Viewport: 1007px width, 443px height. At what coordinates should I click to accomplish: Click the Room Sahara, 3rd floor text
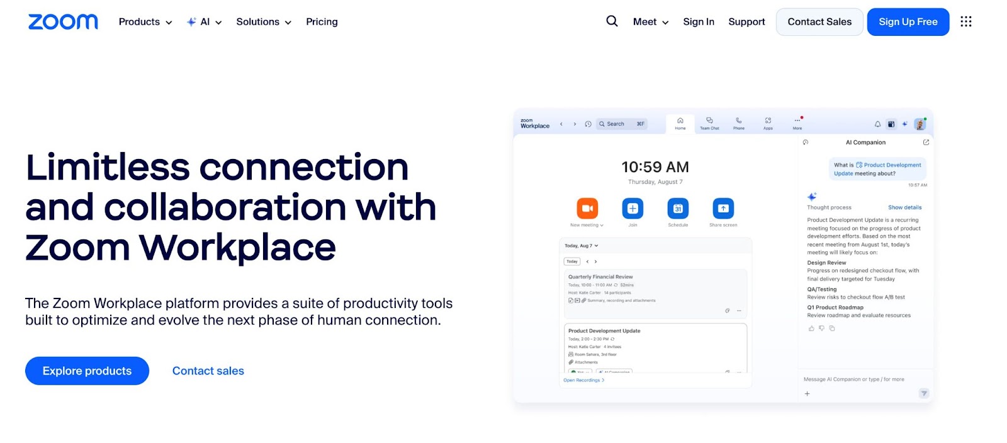point(595,354)
